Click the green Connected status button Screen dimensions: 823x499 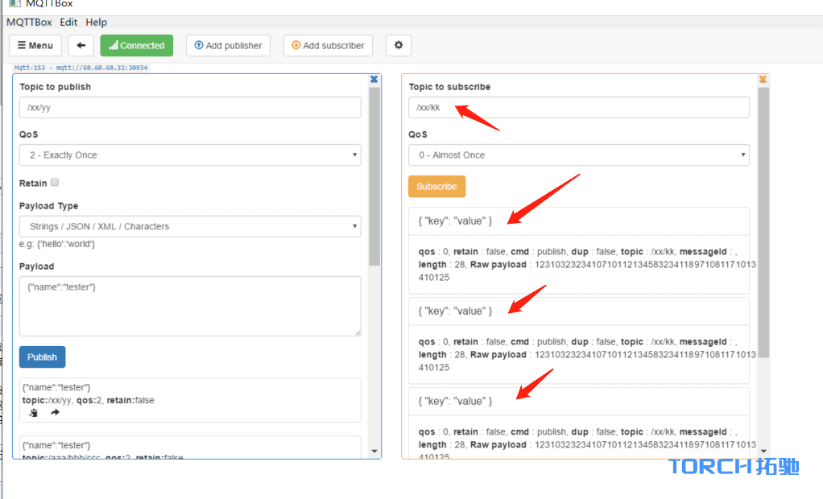136,46
